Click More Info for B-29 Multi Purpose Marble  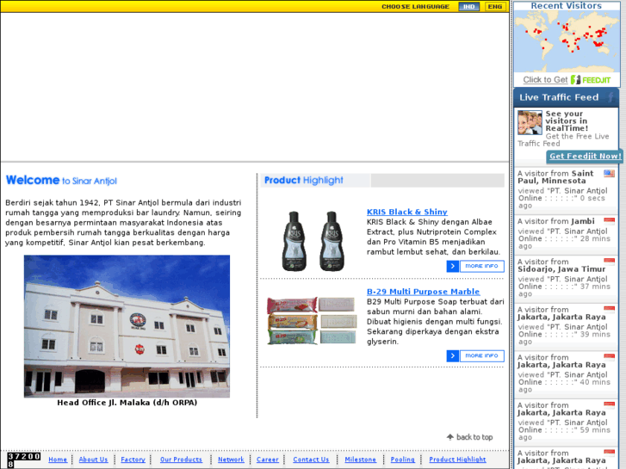[482, 356]
